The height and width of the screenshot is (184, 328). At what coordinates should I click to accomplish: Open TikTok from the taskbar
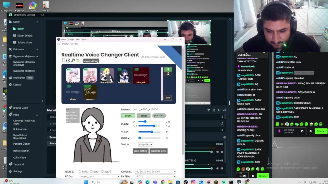tap(186, 182)
